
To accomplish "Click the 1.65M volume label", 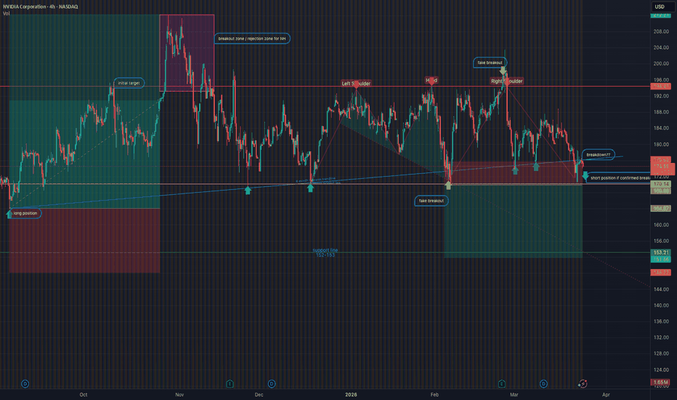I will 660,383.
